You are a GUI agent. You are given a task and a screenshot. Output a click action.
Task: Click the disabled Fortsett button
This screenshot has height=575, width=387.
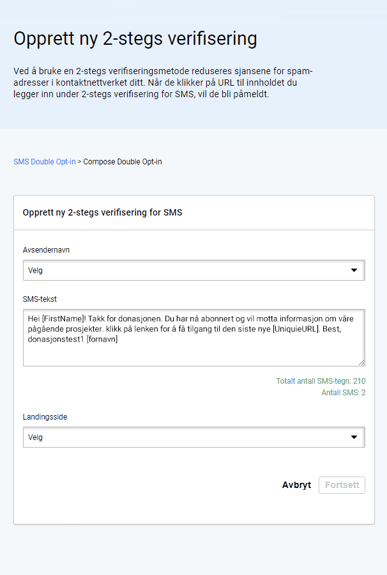[342, 485]
